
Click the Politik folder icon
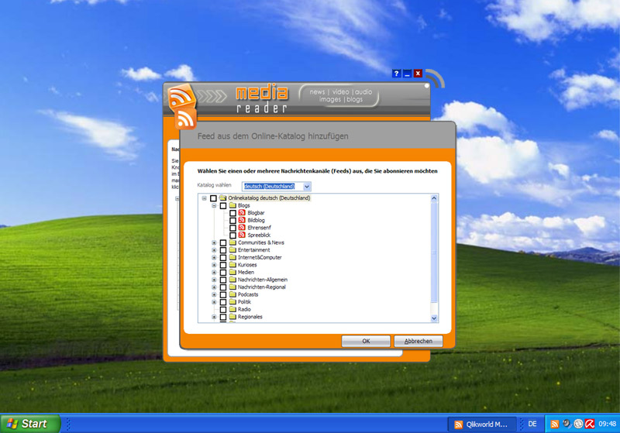tap(232, 302)
